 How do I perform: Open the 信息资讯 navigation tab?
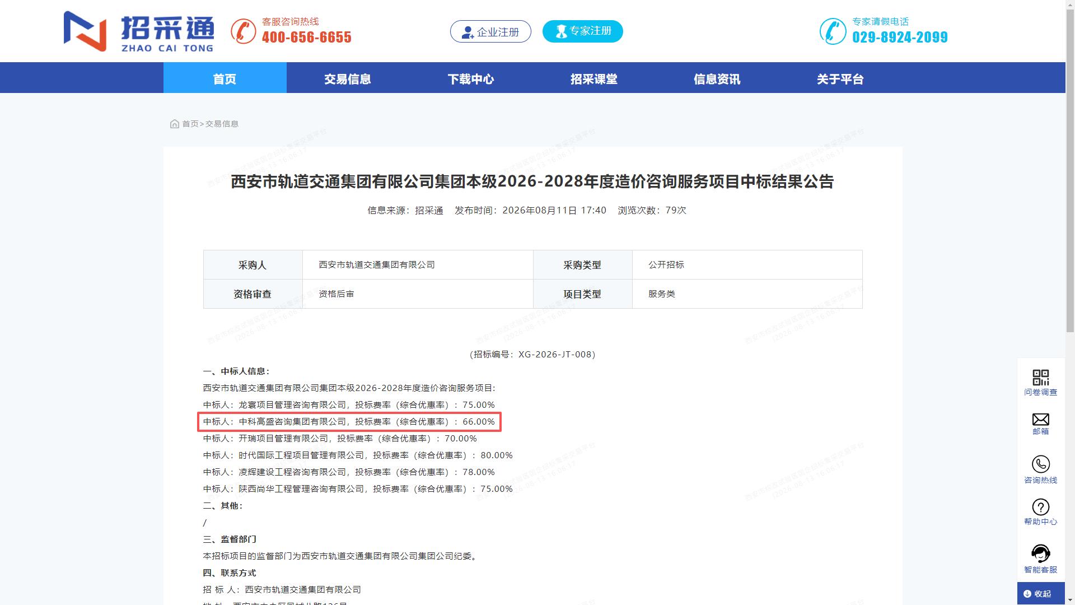[x=717, y=78]
